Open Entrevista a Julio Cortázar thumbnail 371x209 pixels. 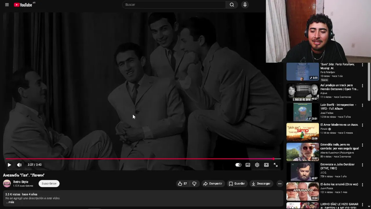tap(303, 172)
